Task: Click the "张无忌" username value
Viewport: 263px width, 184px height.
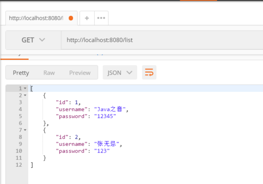Action: pyautogui.click(x=107, y=144)
